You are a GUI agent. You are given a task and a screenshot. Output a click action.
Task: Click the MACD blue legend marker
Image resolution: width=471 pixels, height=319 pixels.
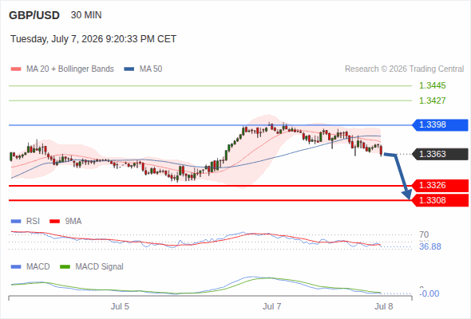pos(16,267)
